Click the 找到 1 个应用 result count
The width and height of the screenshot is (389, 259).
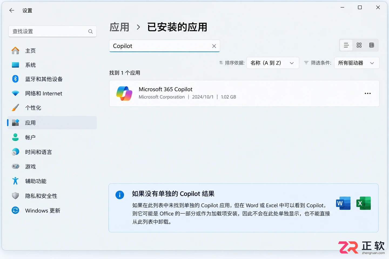[x=125, y=73]
